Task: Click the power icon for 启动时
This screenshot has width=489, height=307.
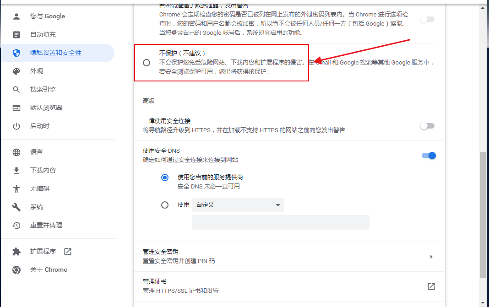Action: click(16, 126)
